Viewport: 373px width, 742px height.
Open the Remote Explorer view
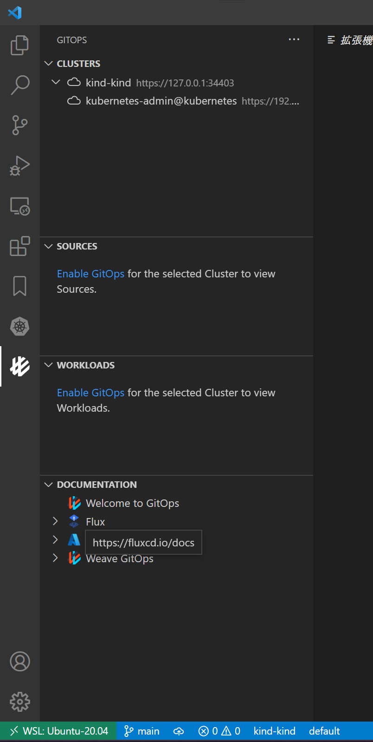pos(19,206)
